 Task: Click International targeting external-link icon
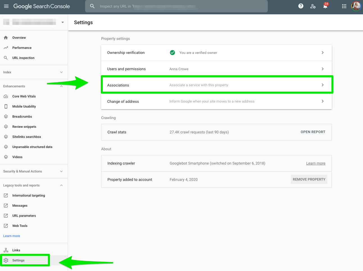click(6, 195)
